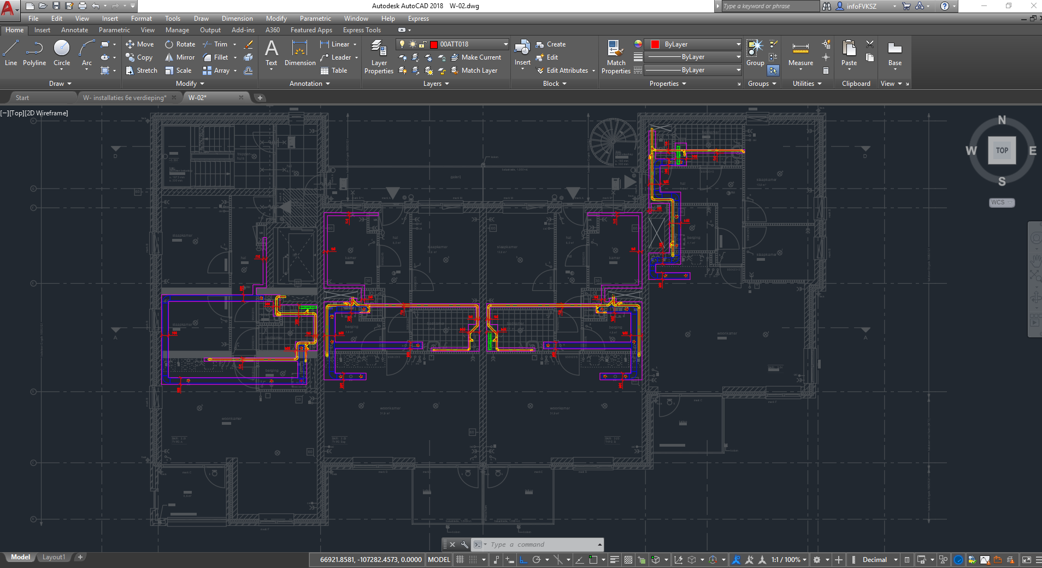Open the Parametric menu in menu bar

315,19
